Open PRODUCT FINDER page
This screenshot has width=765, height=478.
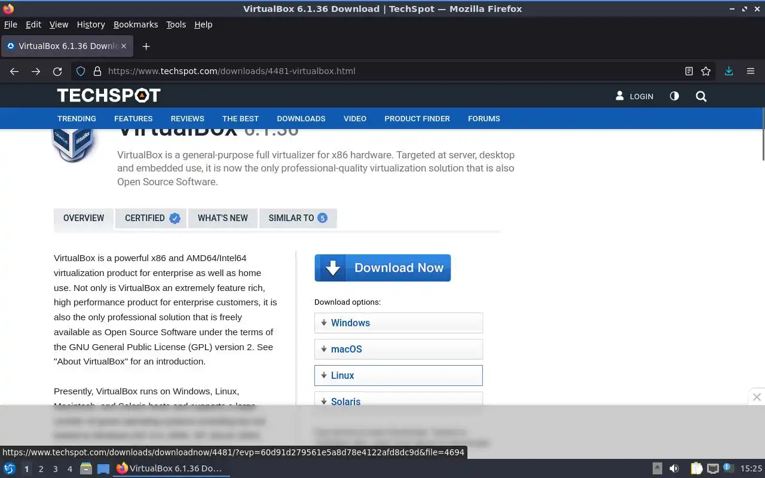417,118
